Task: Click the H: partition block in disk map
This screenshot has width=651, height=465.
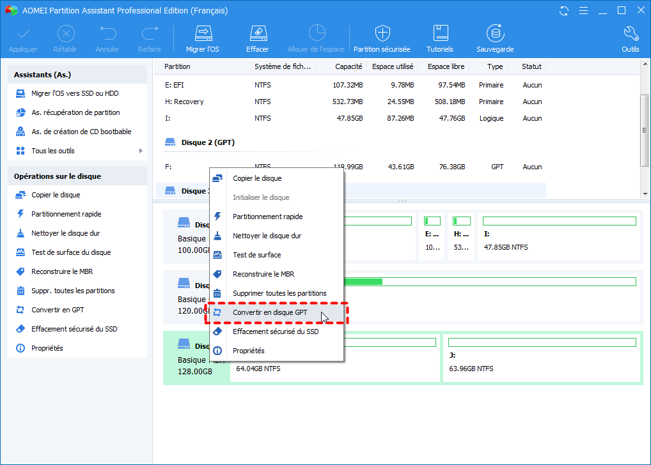Action: click(461, 236)
